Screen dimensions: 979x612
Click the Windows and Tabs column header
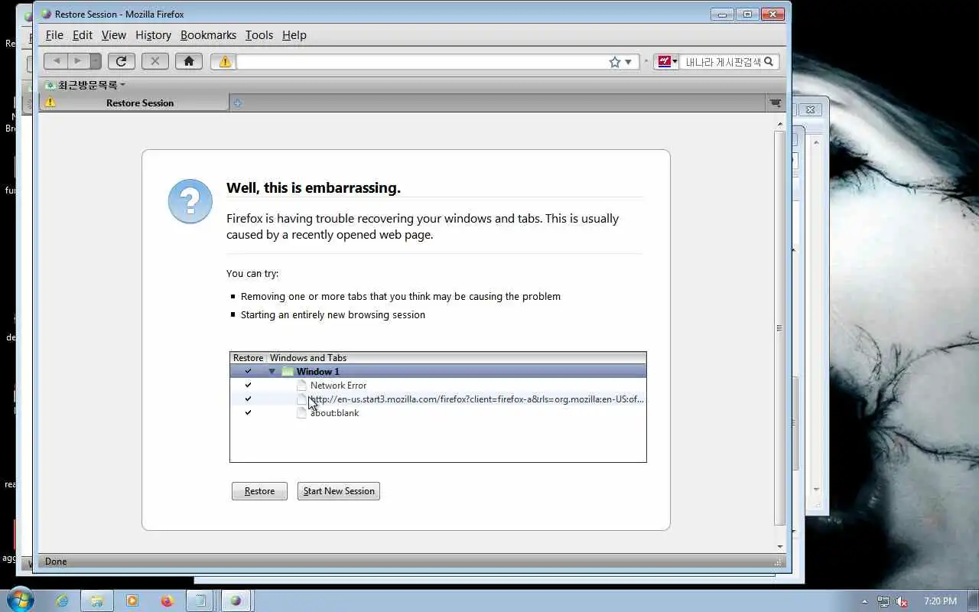coord(457,357)
